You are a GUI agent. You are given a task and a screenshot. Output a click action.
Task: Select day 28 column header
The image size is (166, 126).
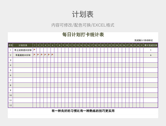click(131, 45)
